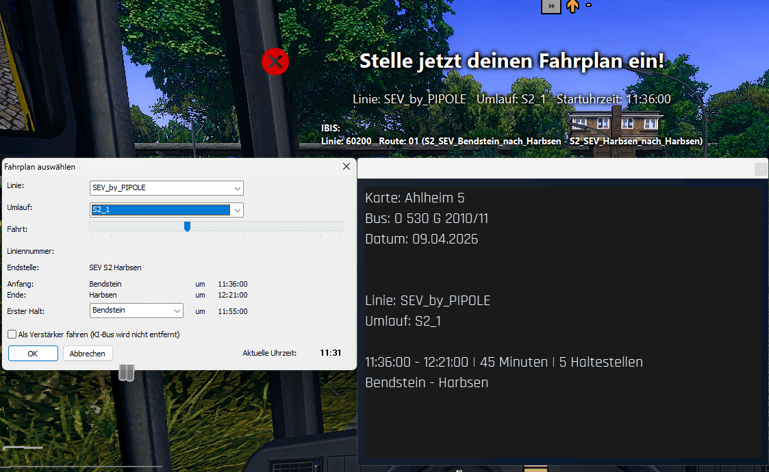Click the grey icon below the Abbrechen button
The image size is (769, 472).
pyautogui.click(x=127, y=372)
